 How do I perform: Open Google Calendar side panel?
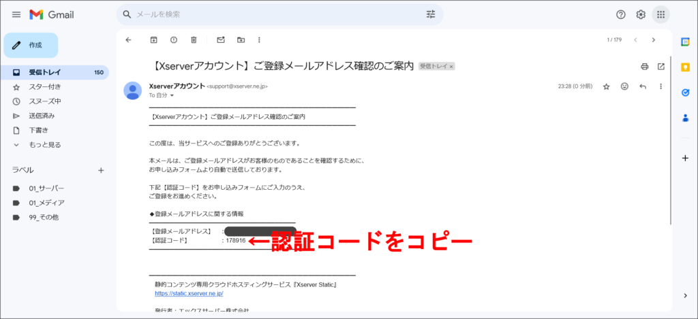click(686, 41)
